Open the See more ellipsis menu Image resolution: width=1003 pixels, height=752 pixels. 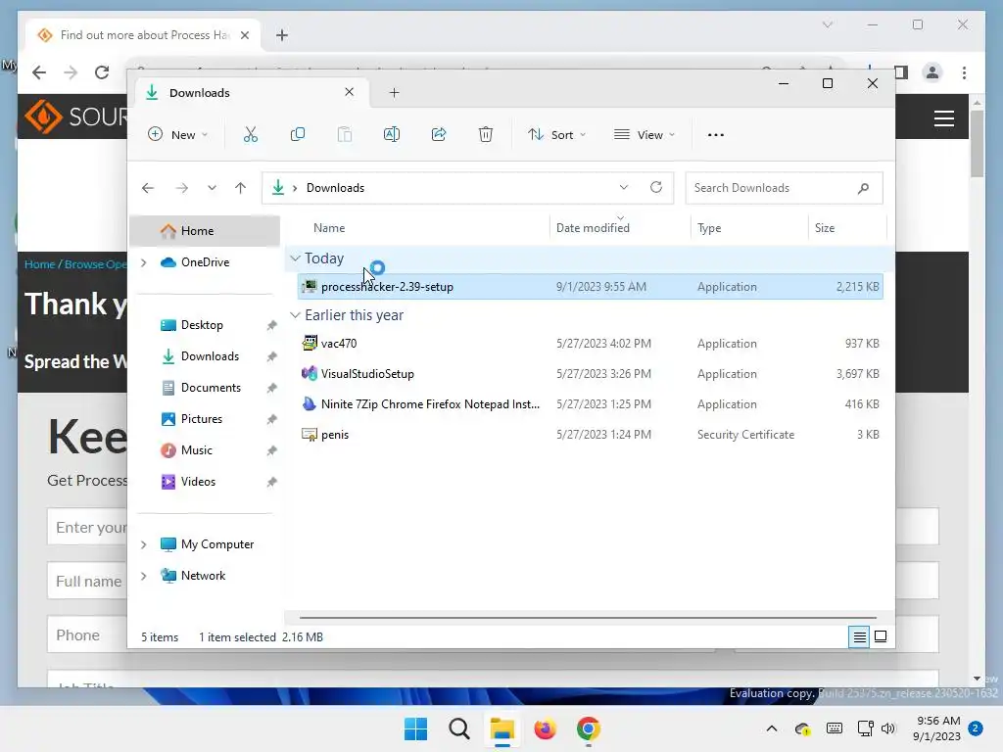tap(716, 135)
